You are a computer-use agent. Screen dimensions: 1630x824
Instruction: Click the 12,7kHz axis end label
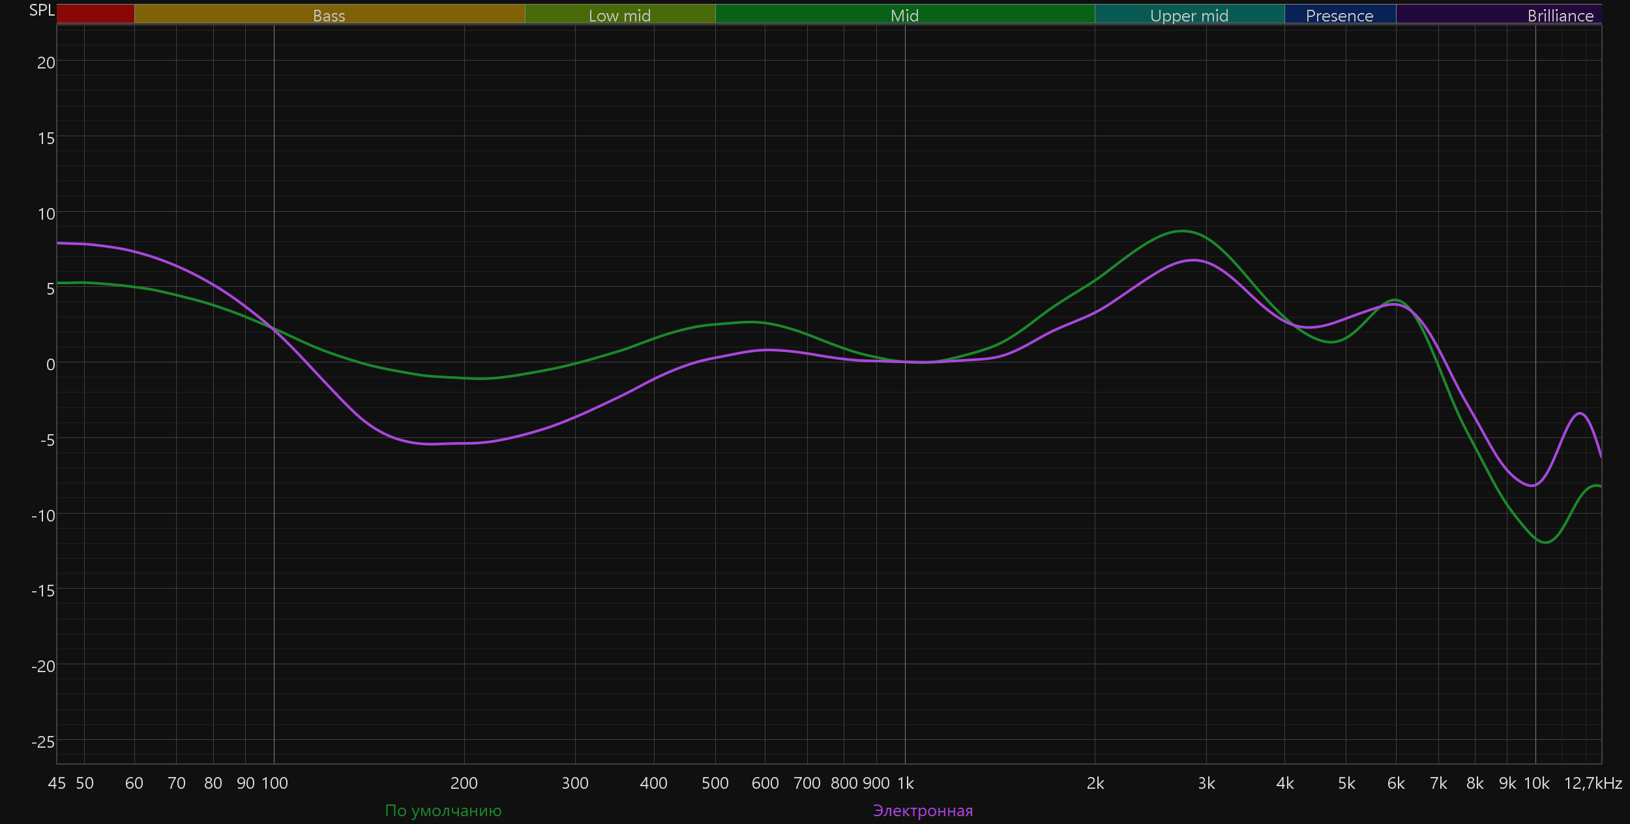pos(1593,783)
